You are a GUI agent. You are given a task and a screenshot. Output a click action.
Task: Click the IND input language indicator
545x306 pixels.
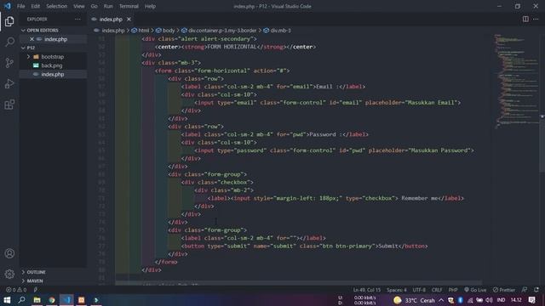(x=501, y=300)
